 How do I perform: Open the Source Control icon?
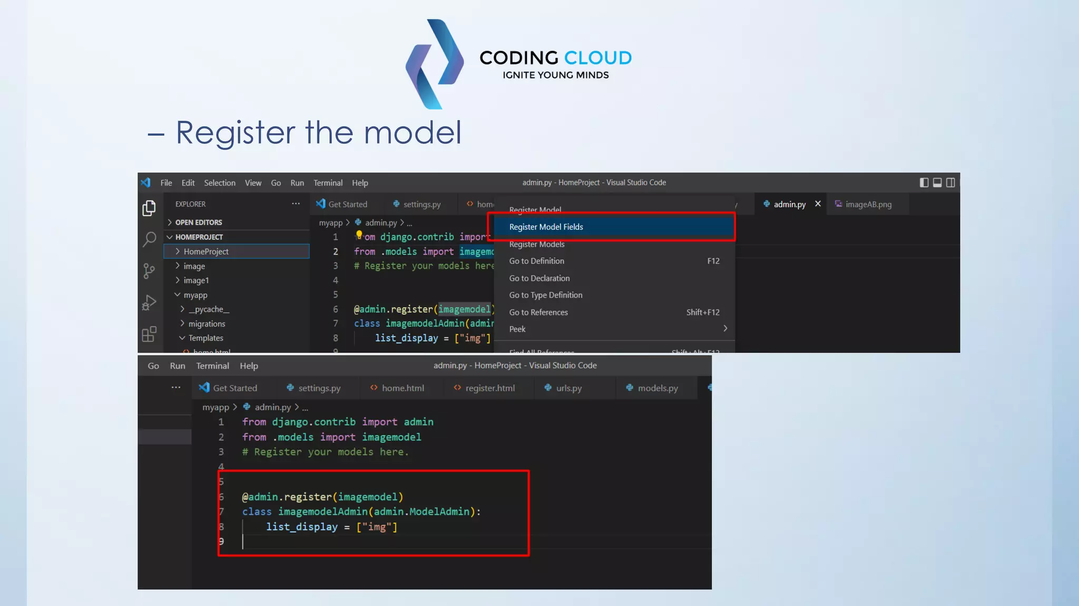pos(149,271)
